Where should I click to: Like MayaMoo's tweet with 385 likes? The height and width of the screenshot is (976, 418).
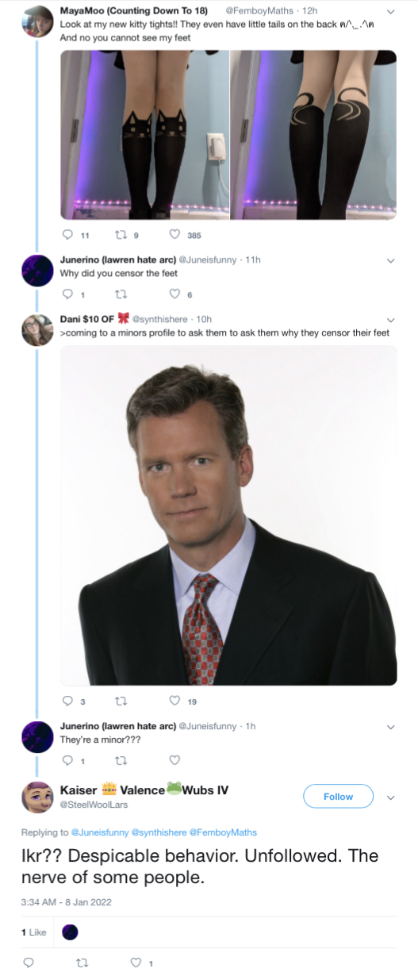point(174,235)
